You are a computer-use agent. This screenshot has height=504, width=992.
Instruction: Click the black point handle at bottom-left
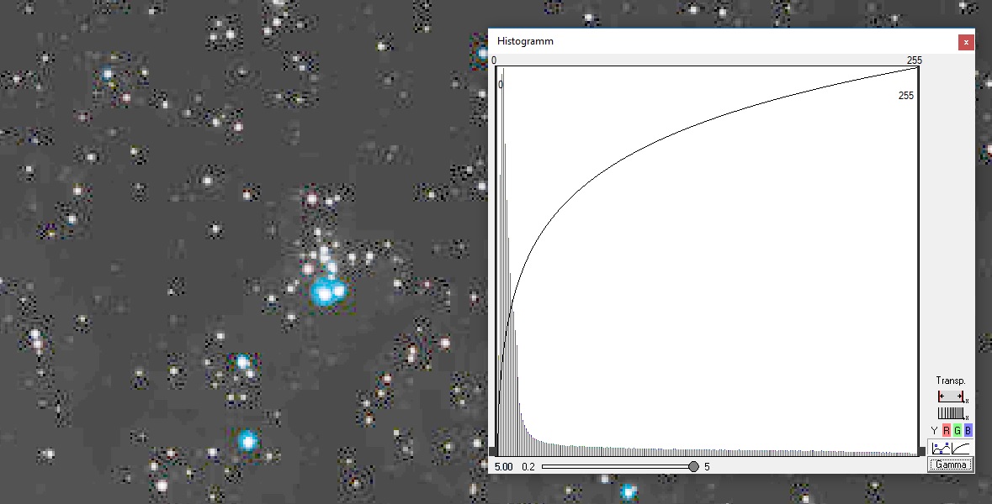pyautogui.click(x=493, y=453)
